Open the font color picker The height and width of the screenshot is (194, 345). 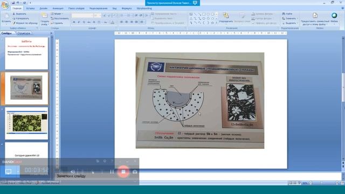click(113, 22)
